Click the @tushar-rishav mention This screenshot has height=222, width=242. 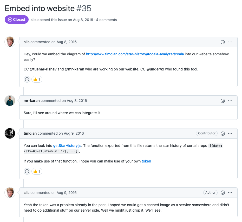(43, 69)
